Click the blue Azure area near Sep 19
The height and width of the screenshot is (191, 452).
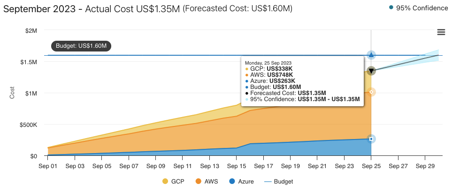(290, 149)
